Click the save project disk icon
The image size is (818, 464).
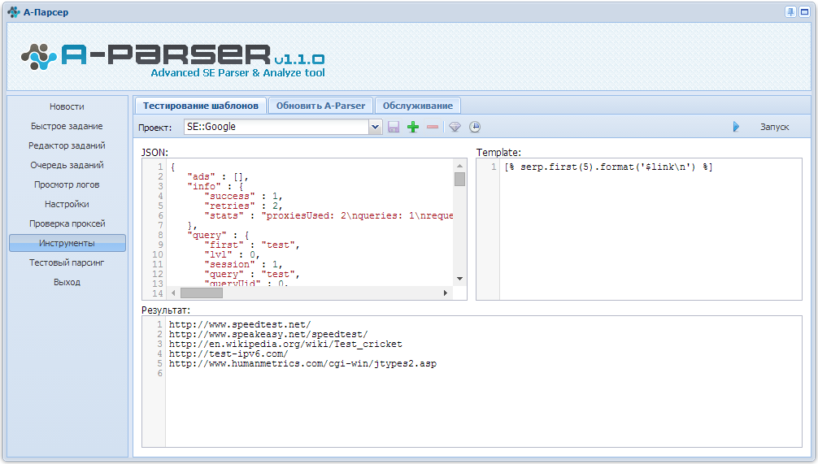(394, 127)
